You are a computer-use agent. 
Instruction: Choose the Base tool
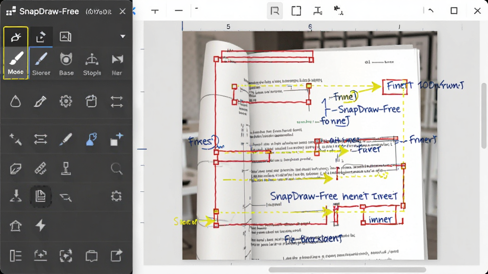66,64
